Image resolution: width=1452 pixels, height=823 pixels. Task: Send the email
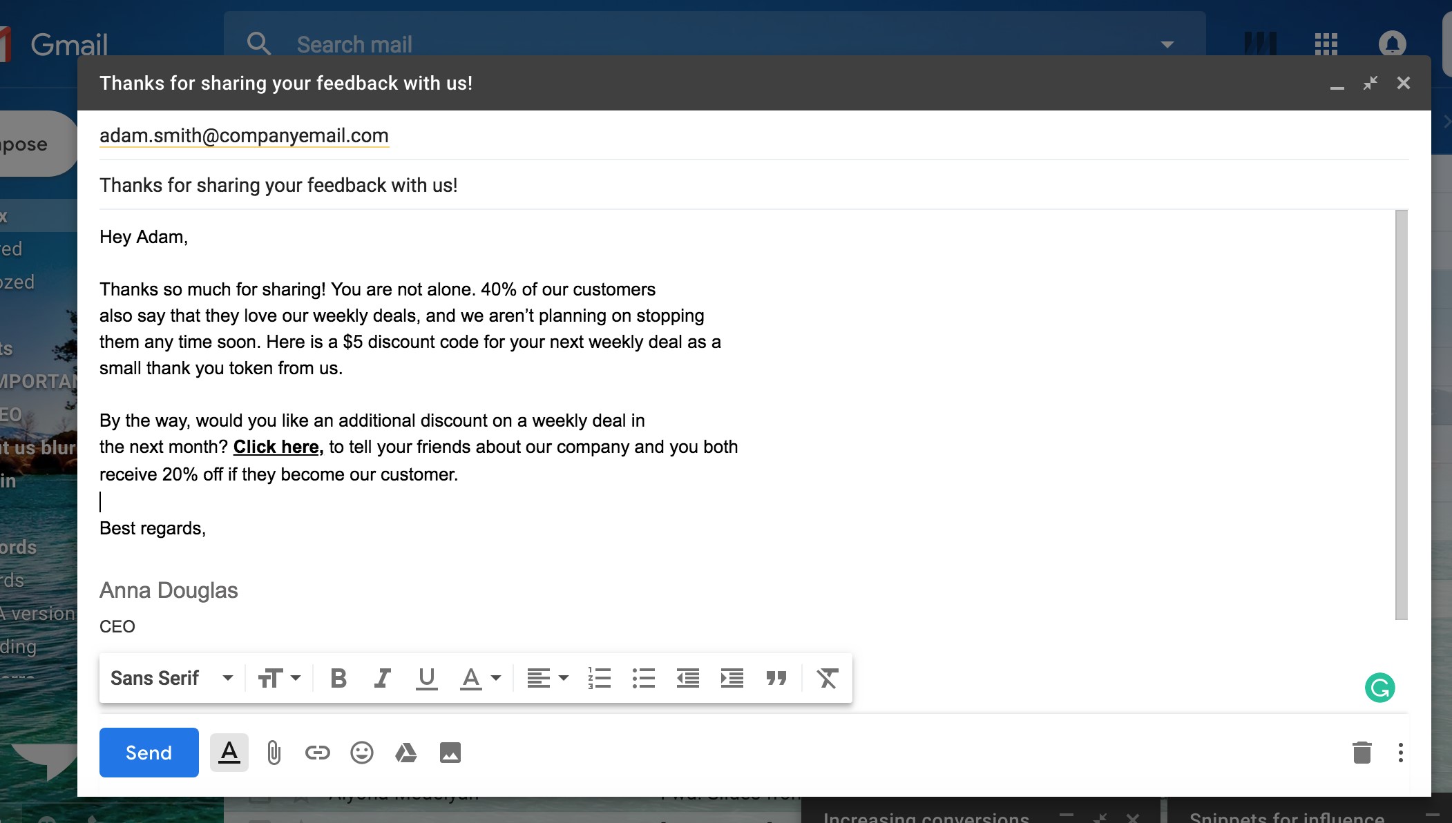tap(149, 753)
